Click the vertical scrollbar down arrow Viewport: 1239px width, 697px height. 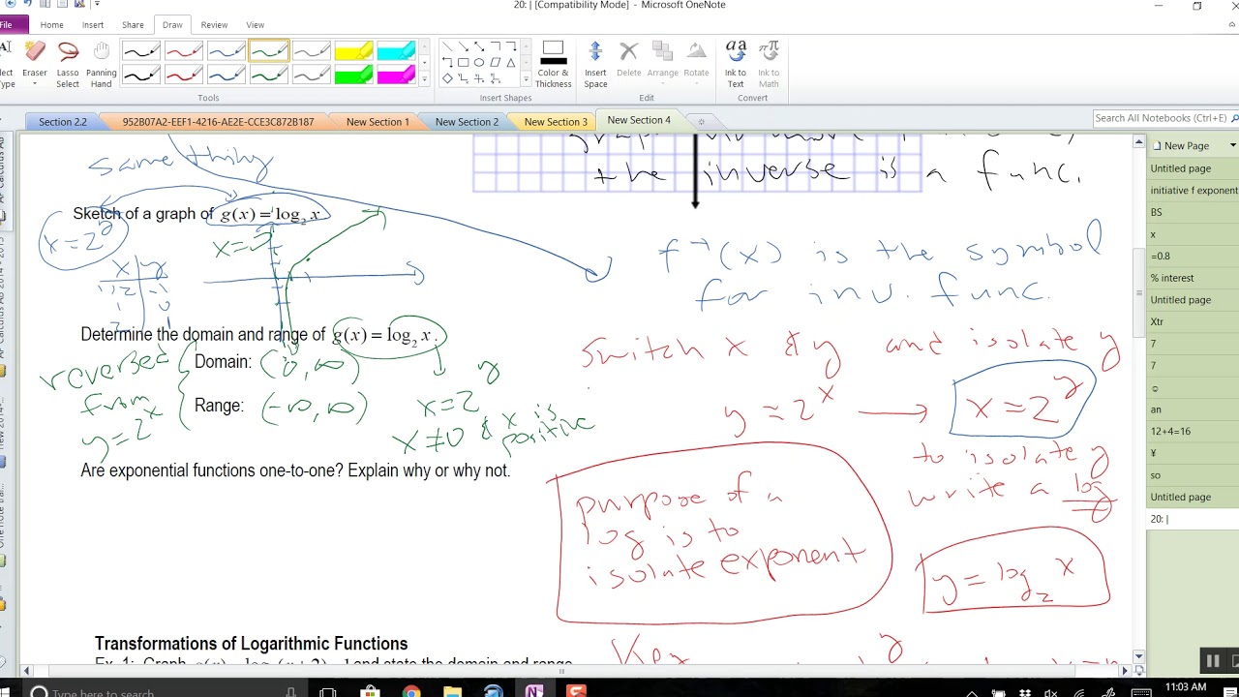tap(1138, 656)
